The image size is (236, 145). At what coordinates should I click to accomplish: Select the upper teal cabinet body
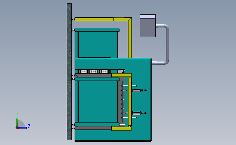coord(98,45)
